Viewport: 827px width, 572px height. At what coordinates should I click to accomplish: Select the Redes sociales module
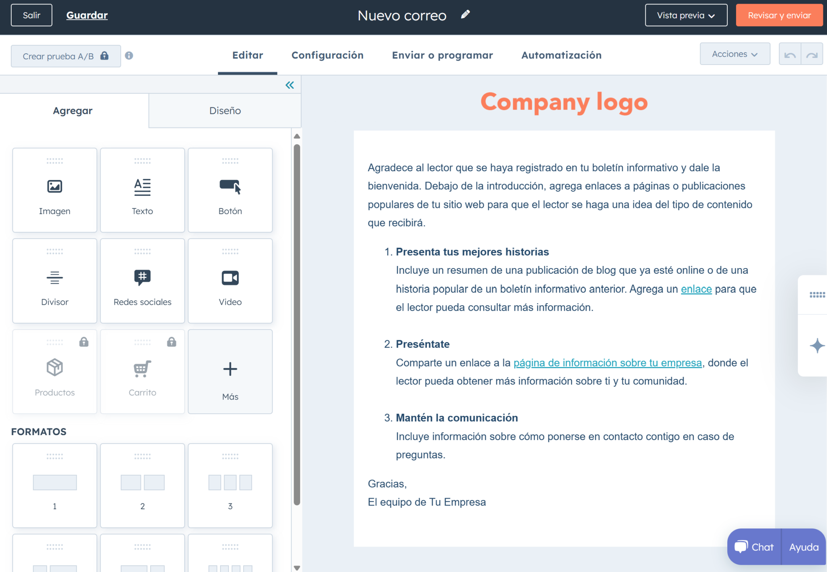tap(143, 281)
